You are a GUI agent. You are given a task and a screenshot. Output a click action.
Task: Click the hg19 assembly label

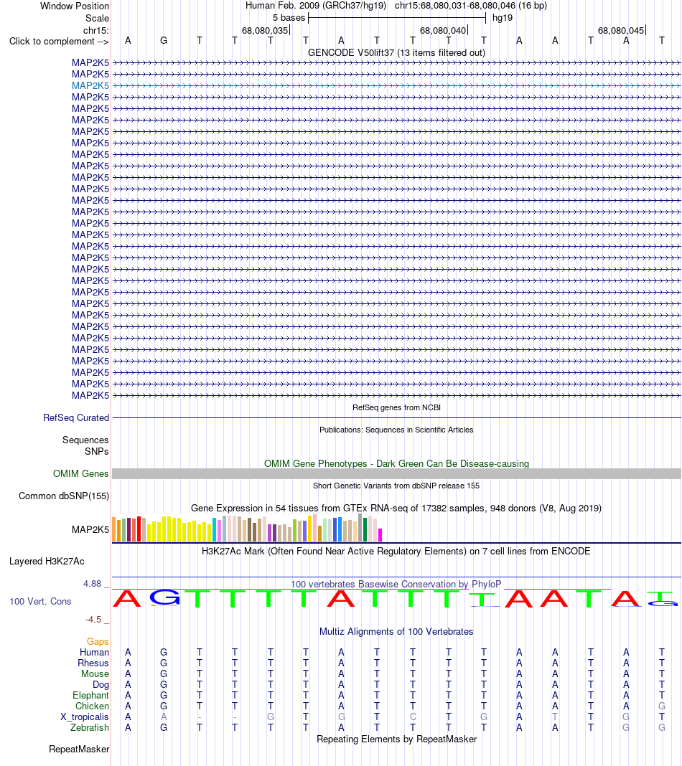[x=502, y=18]
